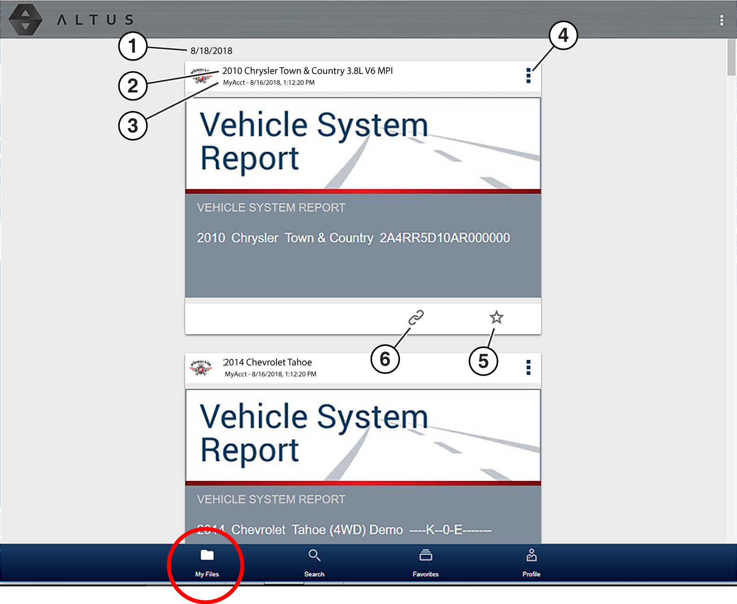Go to the Favorites tab
737x604 pixels.
click(426, 564)
